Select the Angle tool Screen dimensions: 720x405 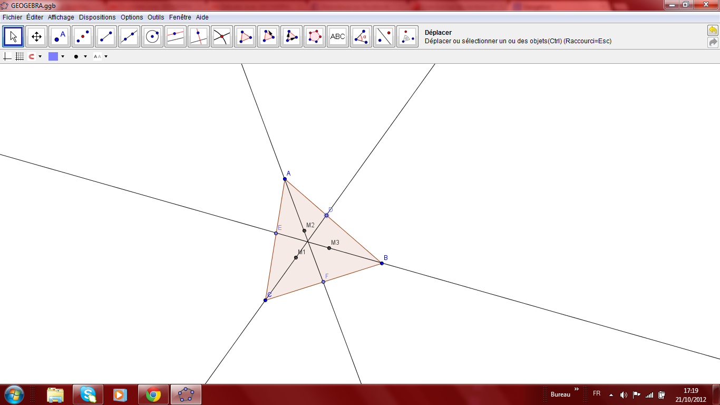click(x=362, y=36)
